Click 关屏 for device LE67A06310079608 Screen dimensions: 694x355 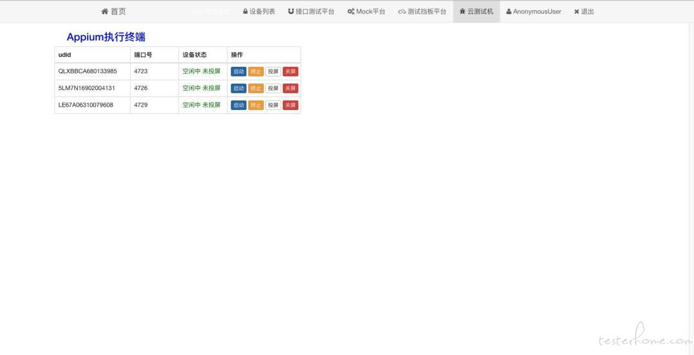point(290,105)
